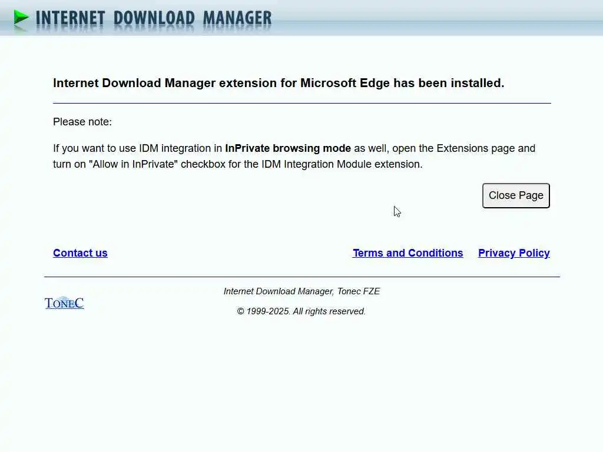Click the blank page area below the copyright

pyautogui.click(x=301, y=384)
